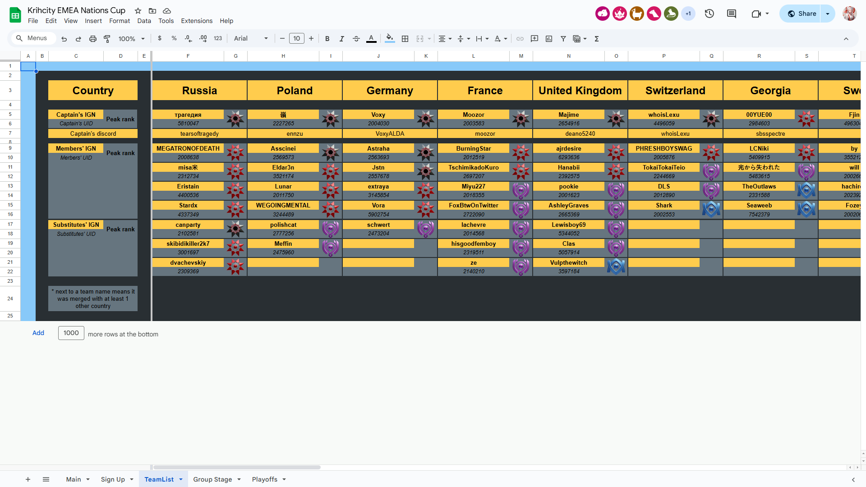Image resolution: width=866 pixels, height=487 pixels.
Task: Click the Add rows link
Action: click(x=38, y=333)
